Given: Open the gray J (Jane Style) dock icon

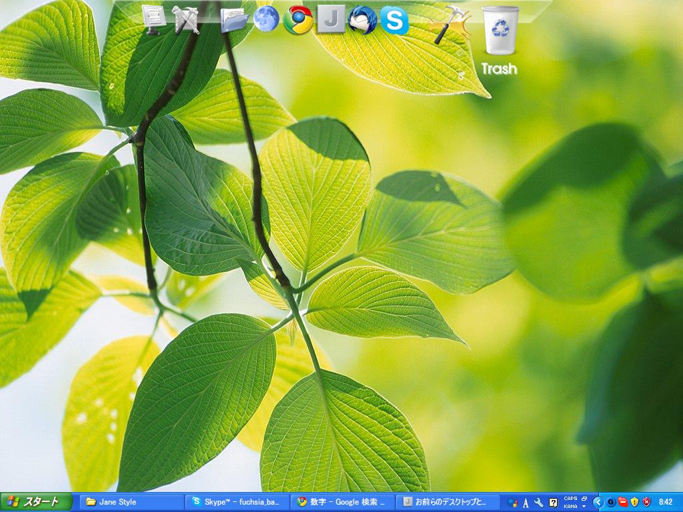Looking at the screenshot, I should click(x=331, y=19).
